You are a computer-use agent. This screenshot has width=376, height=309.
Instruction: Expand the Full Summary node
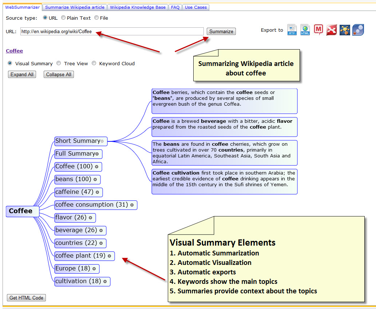click(x=99, y=154)
